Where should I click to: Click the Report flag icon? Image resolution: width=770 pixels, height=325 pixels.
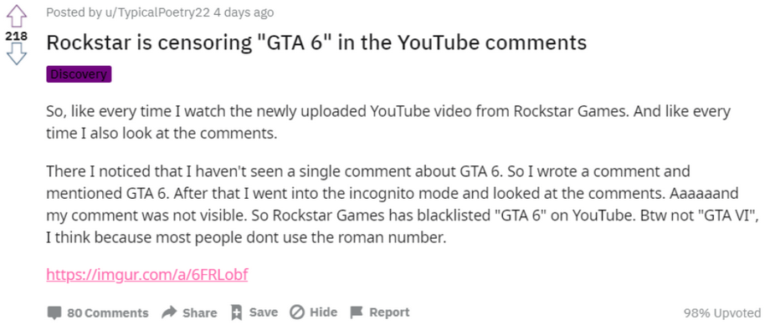[356, 312]
